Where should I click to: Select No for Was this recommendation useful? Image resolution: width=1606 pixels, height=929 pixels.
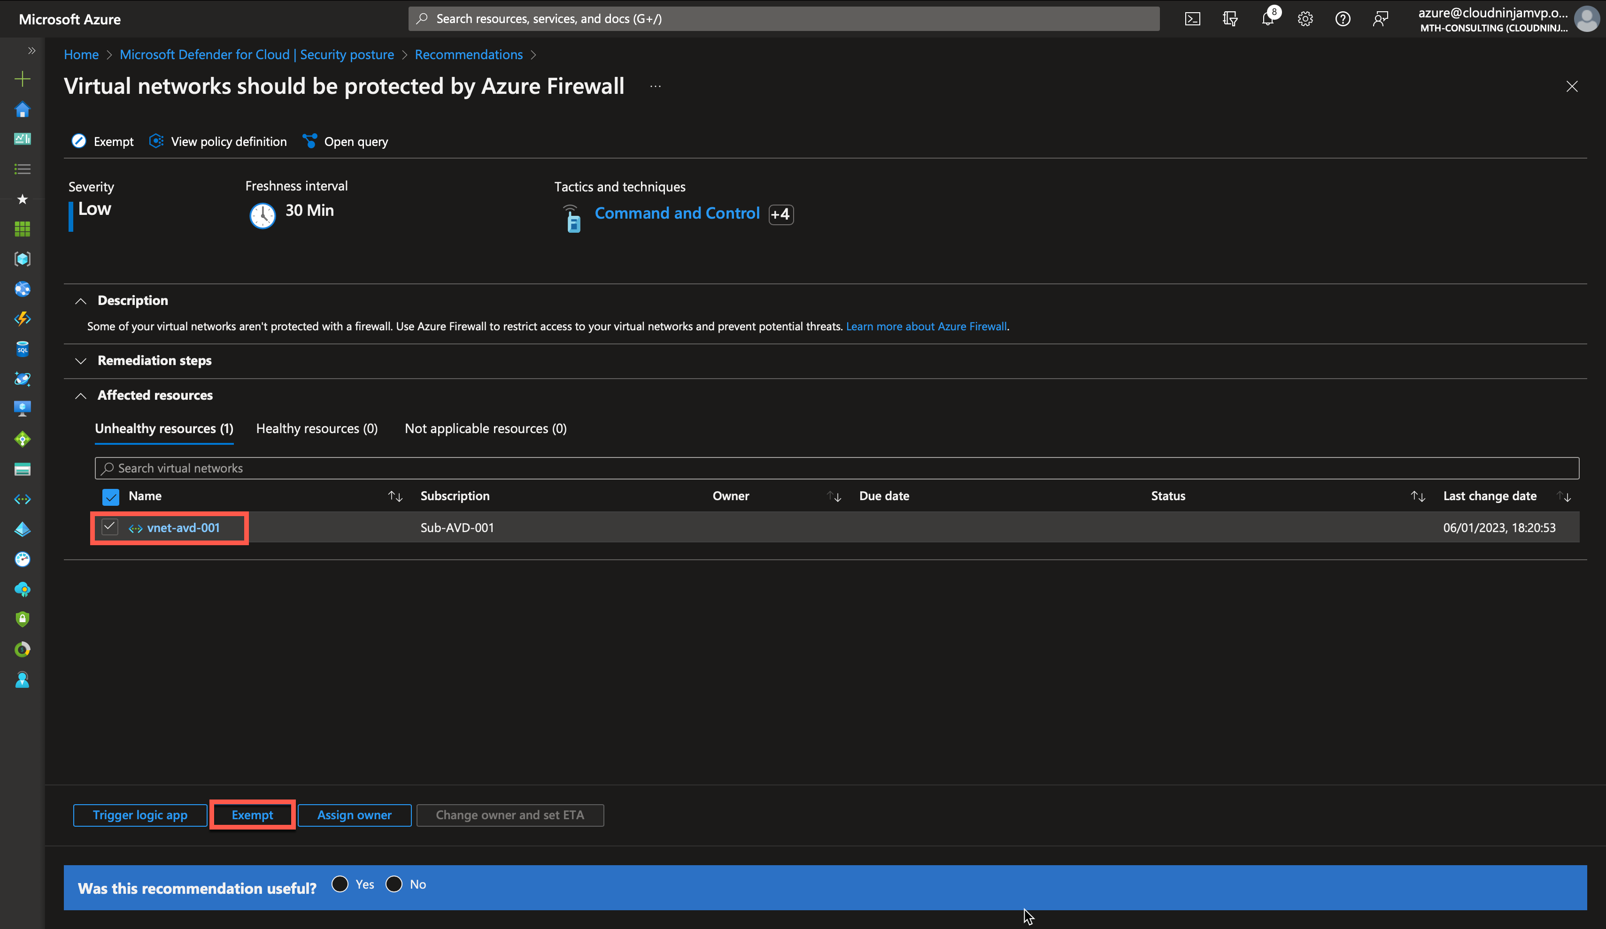[x=394, y=884]
